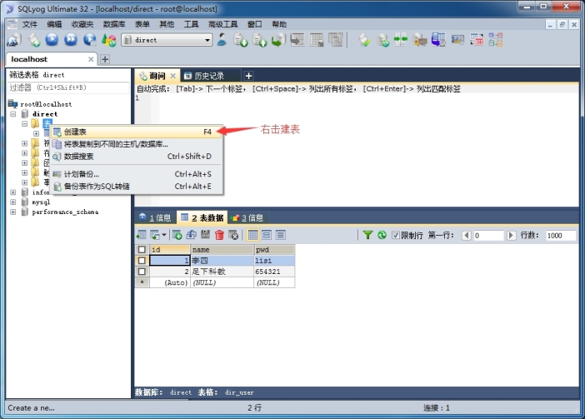Choose 备份表作为SQL转储 context menu entry

coord(137,187)
